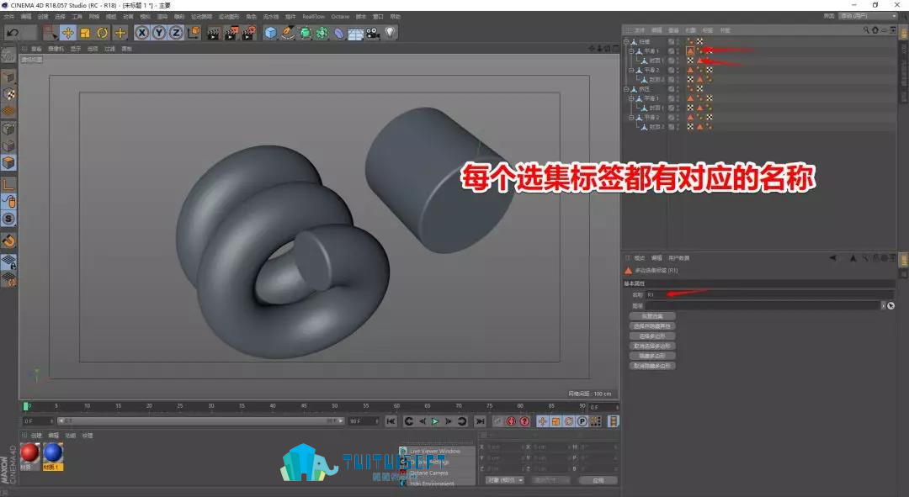This screenshot has width=909, height=497.
Task: Collapse the topmost object in Object Manager
Action: point(626,42)
